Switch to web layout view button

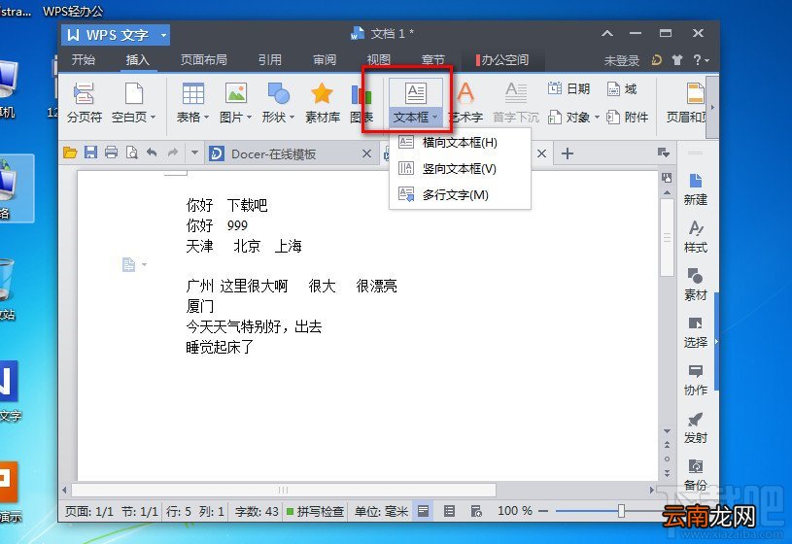[x=476, y=511]
